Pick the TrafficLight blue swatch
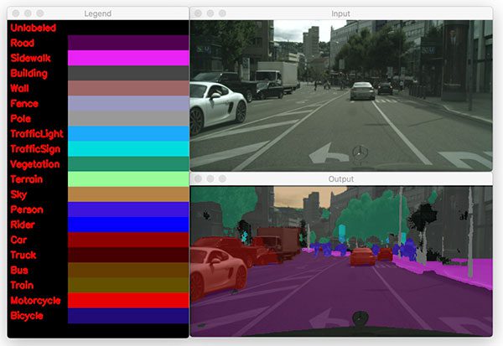Image resolution: width=503 pixels, height=346 pixels. (128, 134)
